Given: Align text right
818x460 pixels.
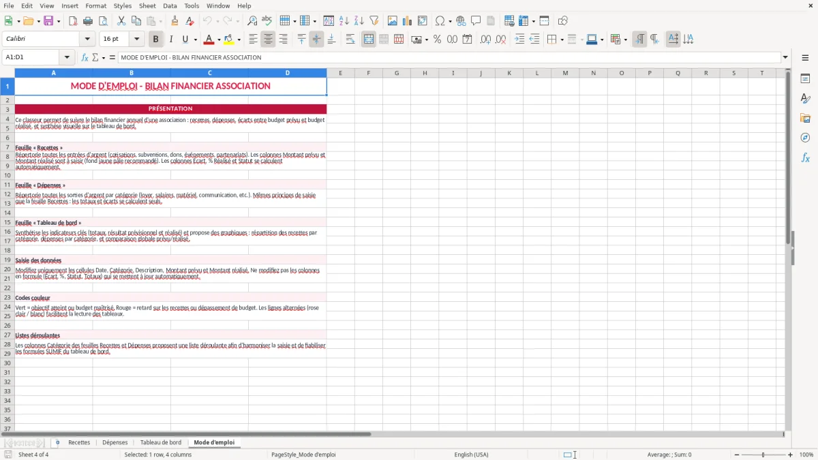Looking at the screenshot, I should [283, 40].
